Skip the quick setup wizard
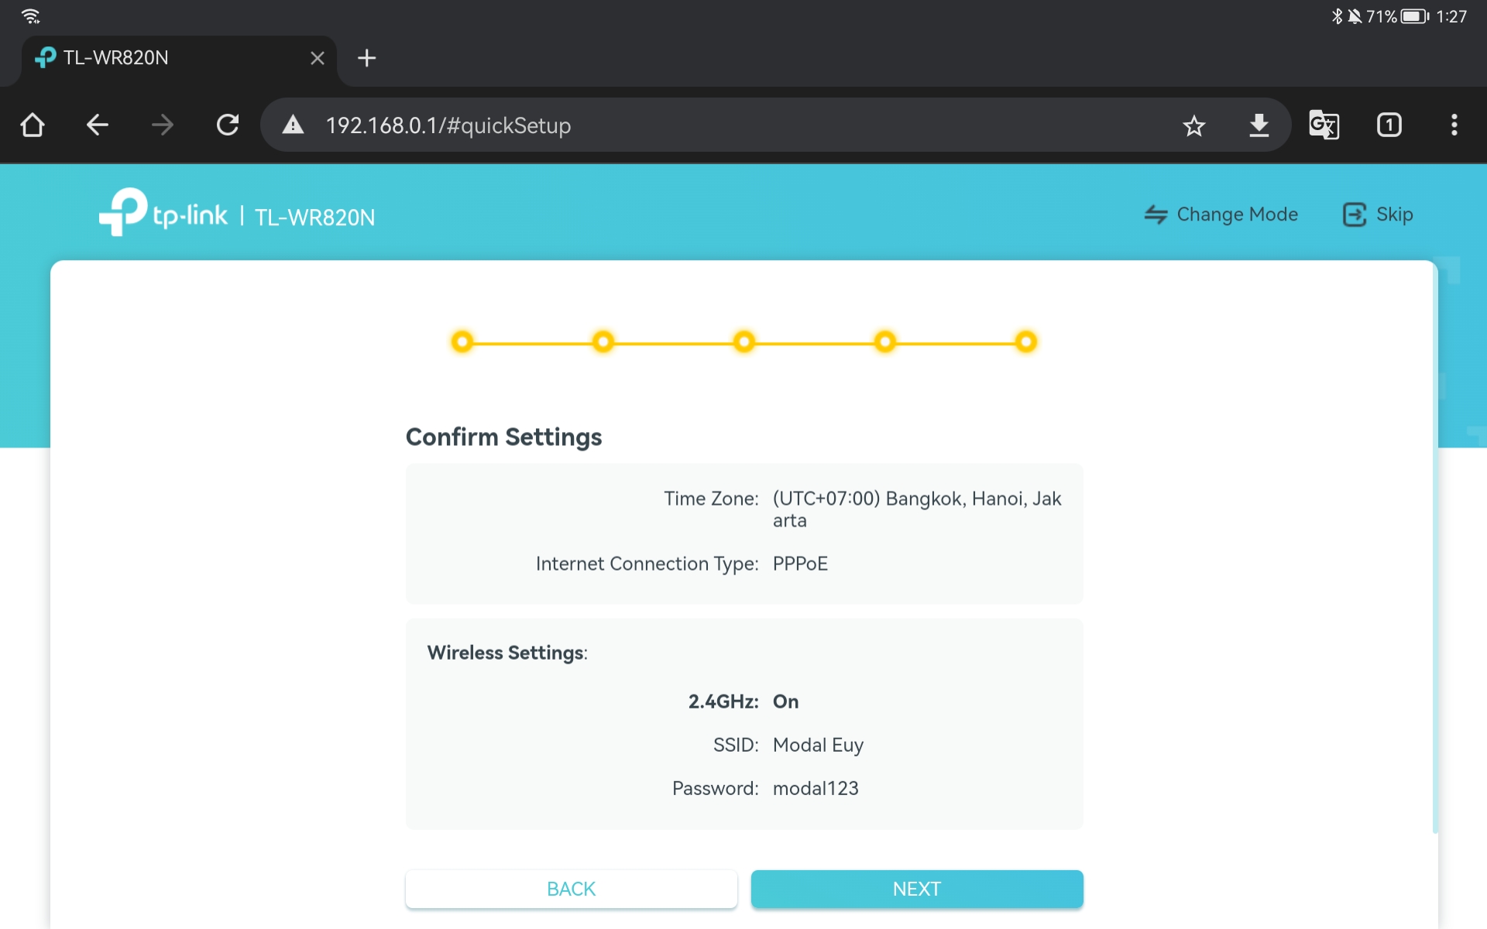 [x=1378, y=214]
